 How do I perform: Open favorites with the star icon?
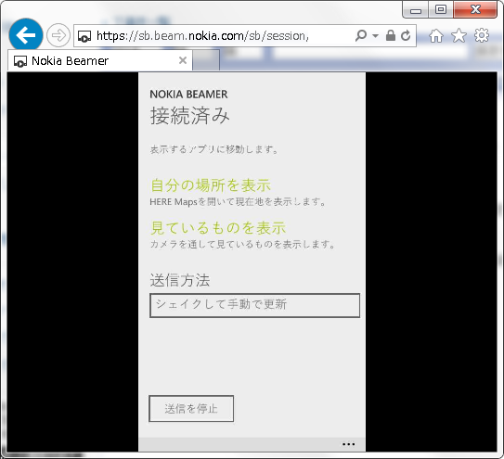[459, 35]
